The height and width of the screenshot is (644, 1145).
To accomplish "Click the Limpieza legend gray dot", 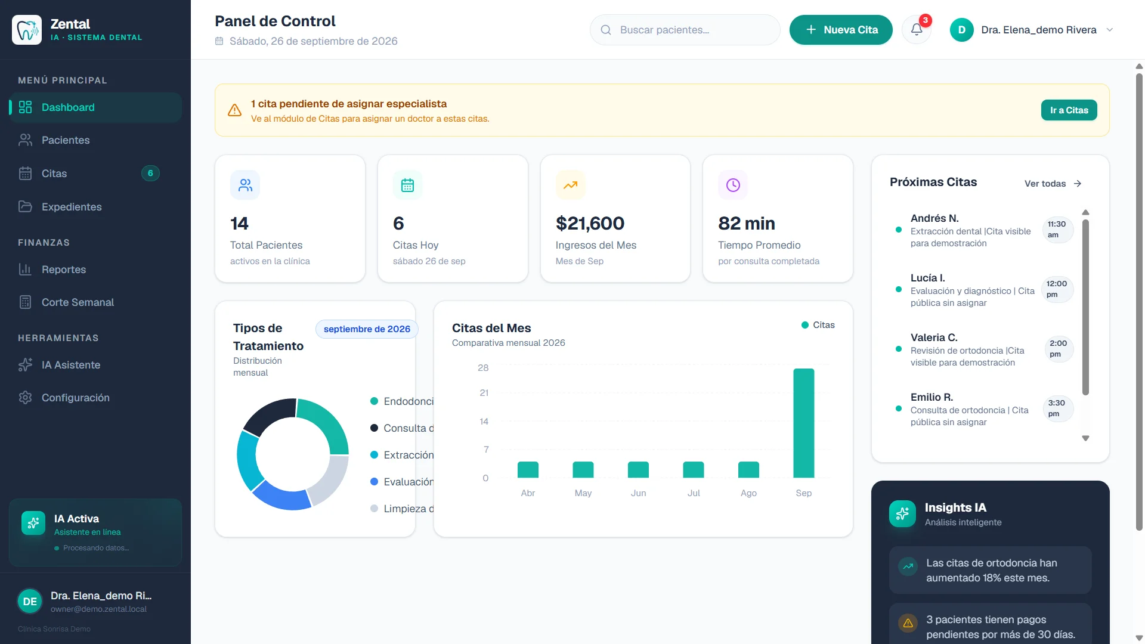I will pos(374,509).
